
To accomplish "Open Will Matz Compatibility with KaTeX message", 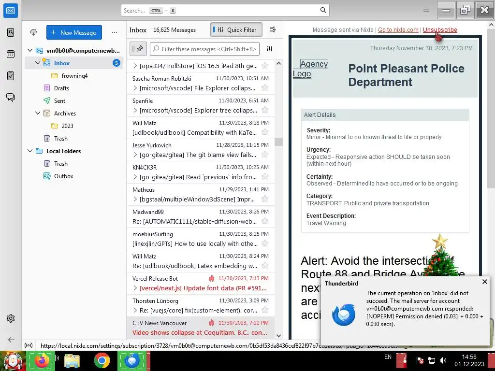I will 201,128.
